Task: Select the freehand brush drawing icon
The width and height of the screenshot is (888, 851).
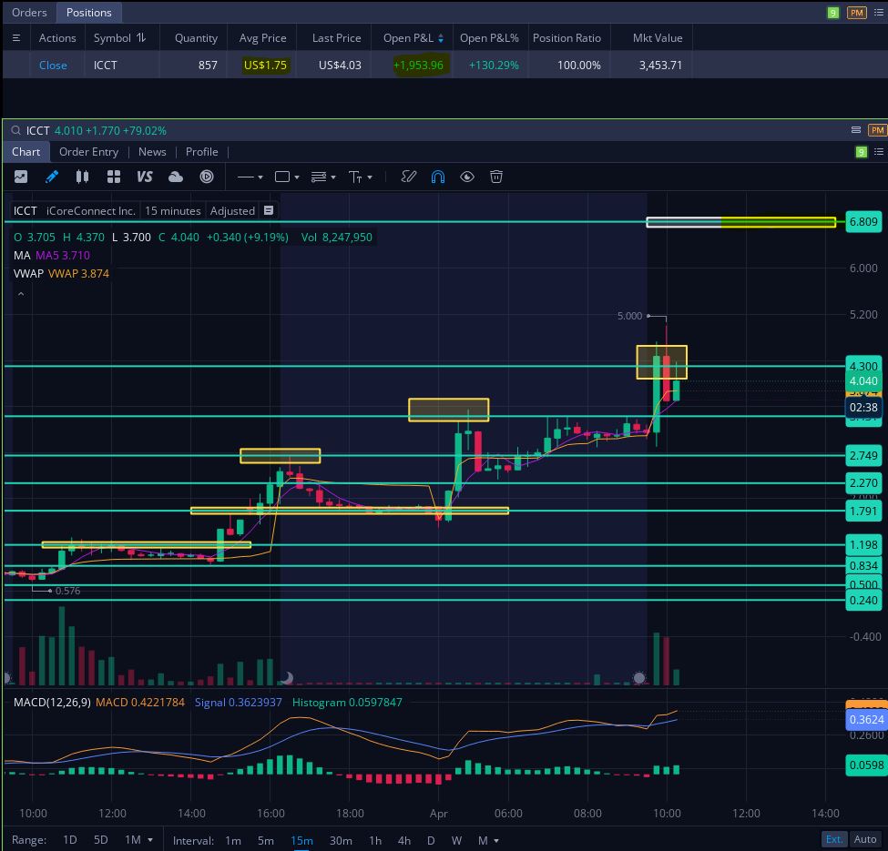Action: (x=408, y=177)
